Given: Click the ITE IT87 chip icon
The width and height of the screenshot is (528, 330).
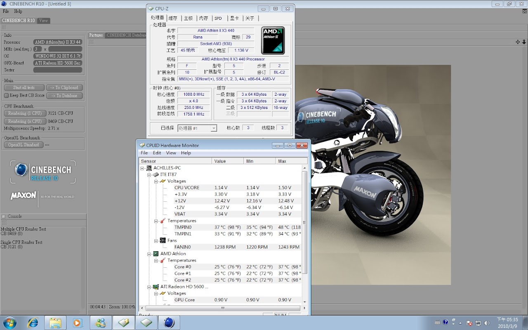Looking at the screenshot, I should point(156,174).
